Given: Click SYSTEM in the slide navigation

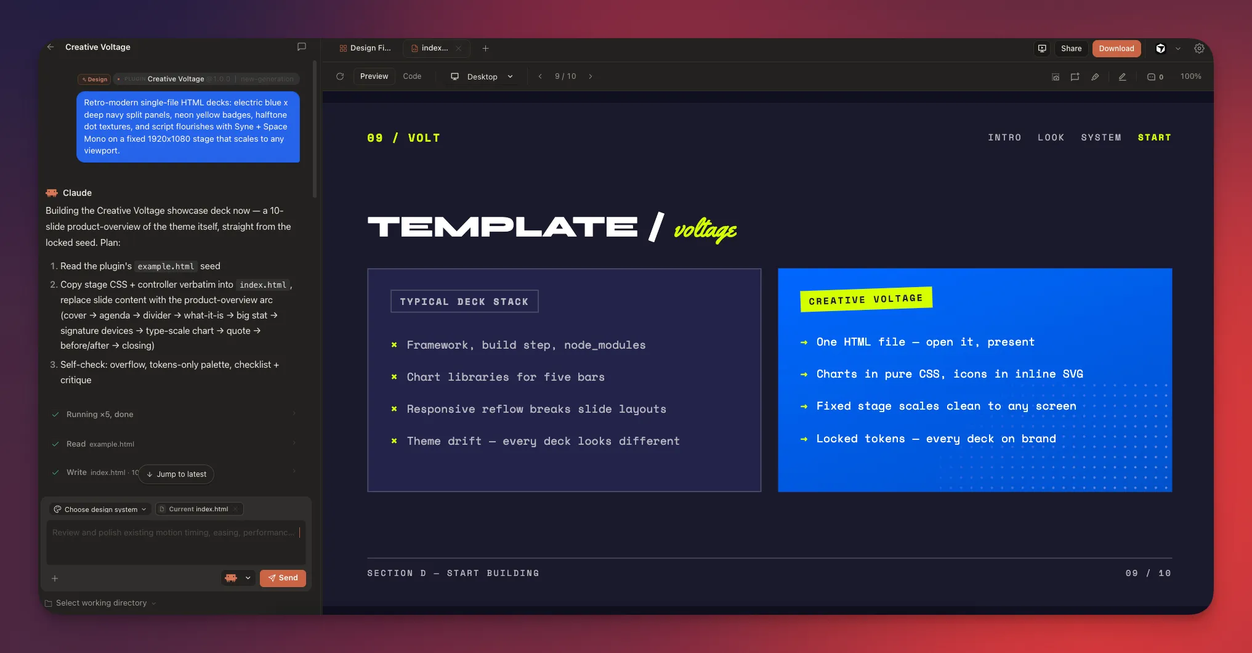Looking at the screenshot, I should 1101,137.
